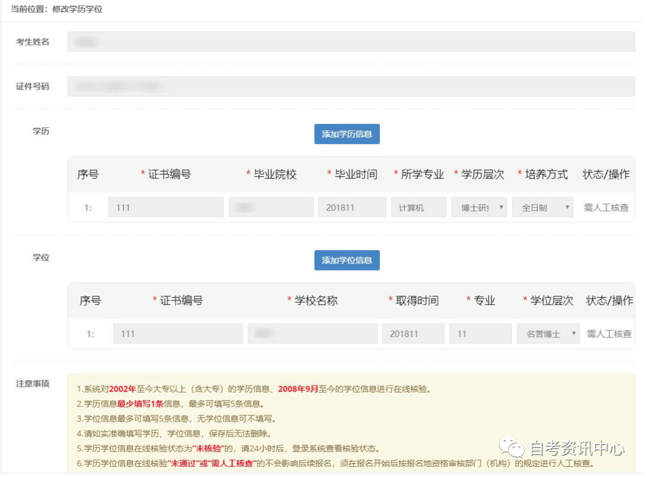Open the 学历层次 dropdown showing 博士研
Image resolution: width=646 pixels, height=477 pixels.
point(479,207)
